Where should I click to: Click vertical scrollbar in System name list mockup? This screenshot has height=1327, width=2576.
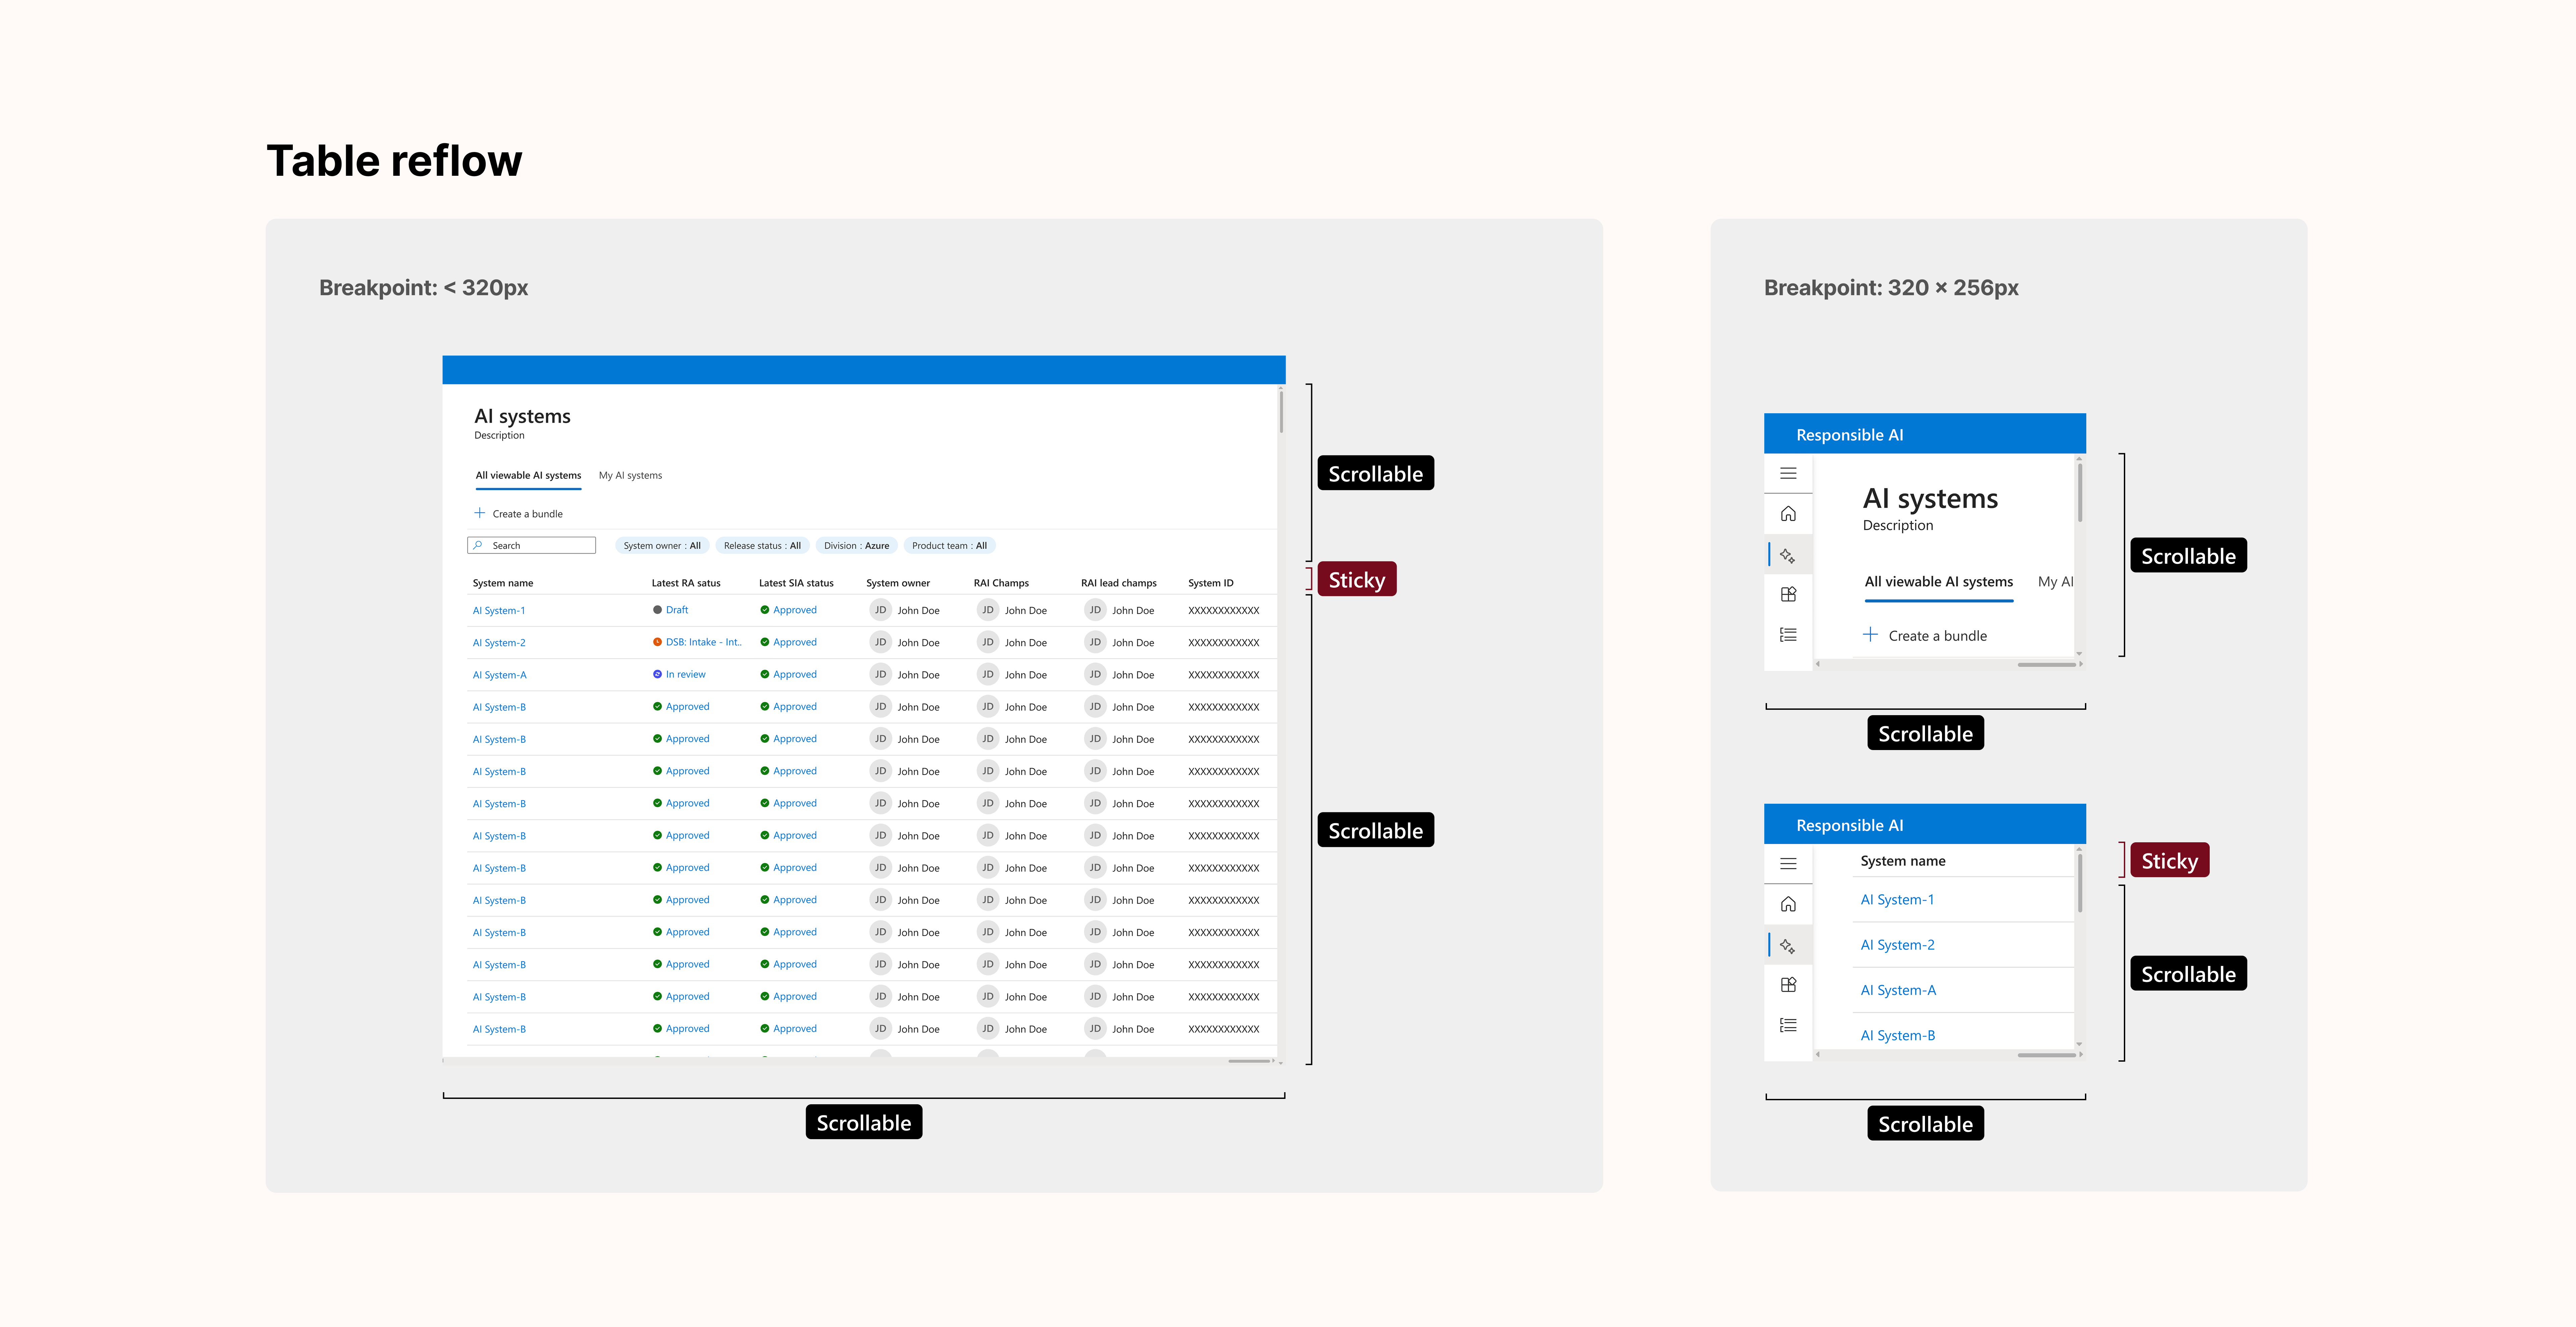[2080, 883]
